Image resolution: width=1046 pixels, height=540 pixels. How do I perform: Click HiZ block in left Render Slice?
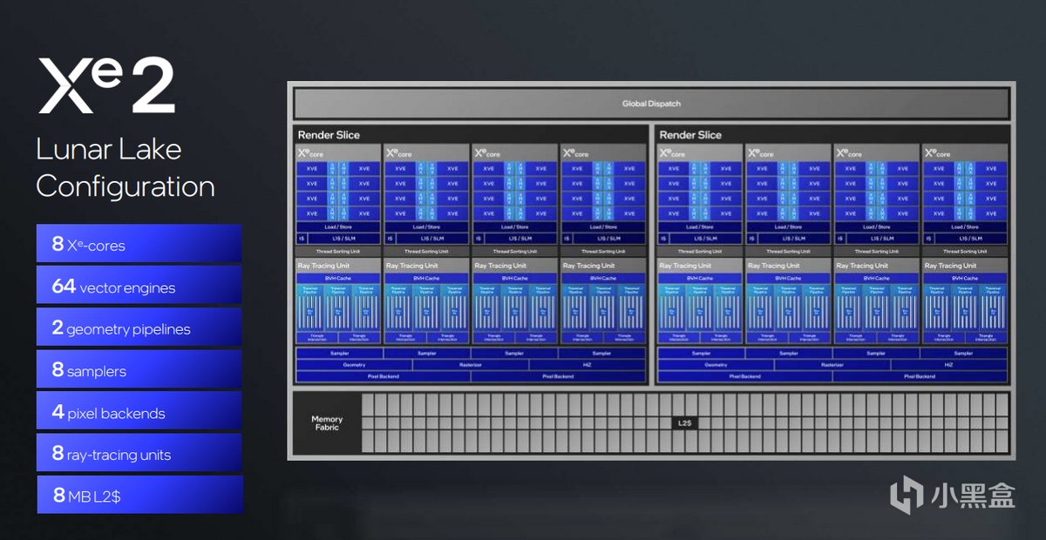(x=588, y=365)
